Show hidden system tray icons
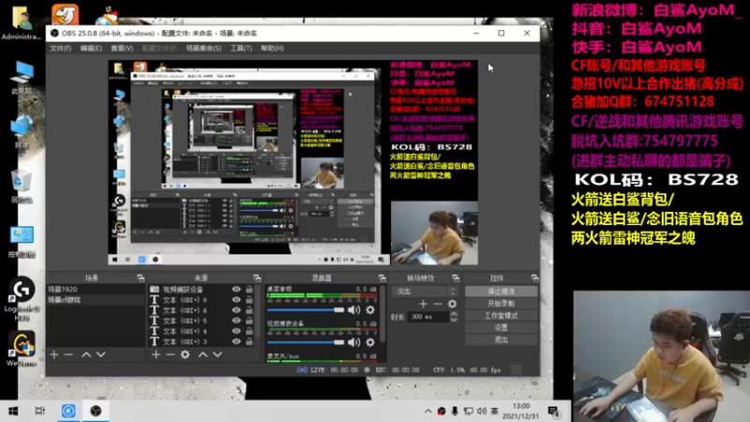This screenshot has width=750, height=422. coord(428,411)
